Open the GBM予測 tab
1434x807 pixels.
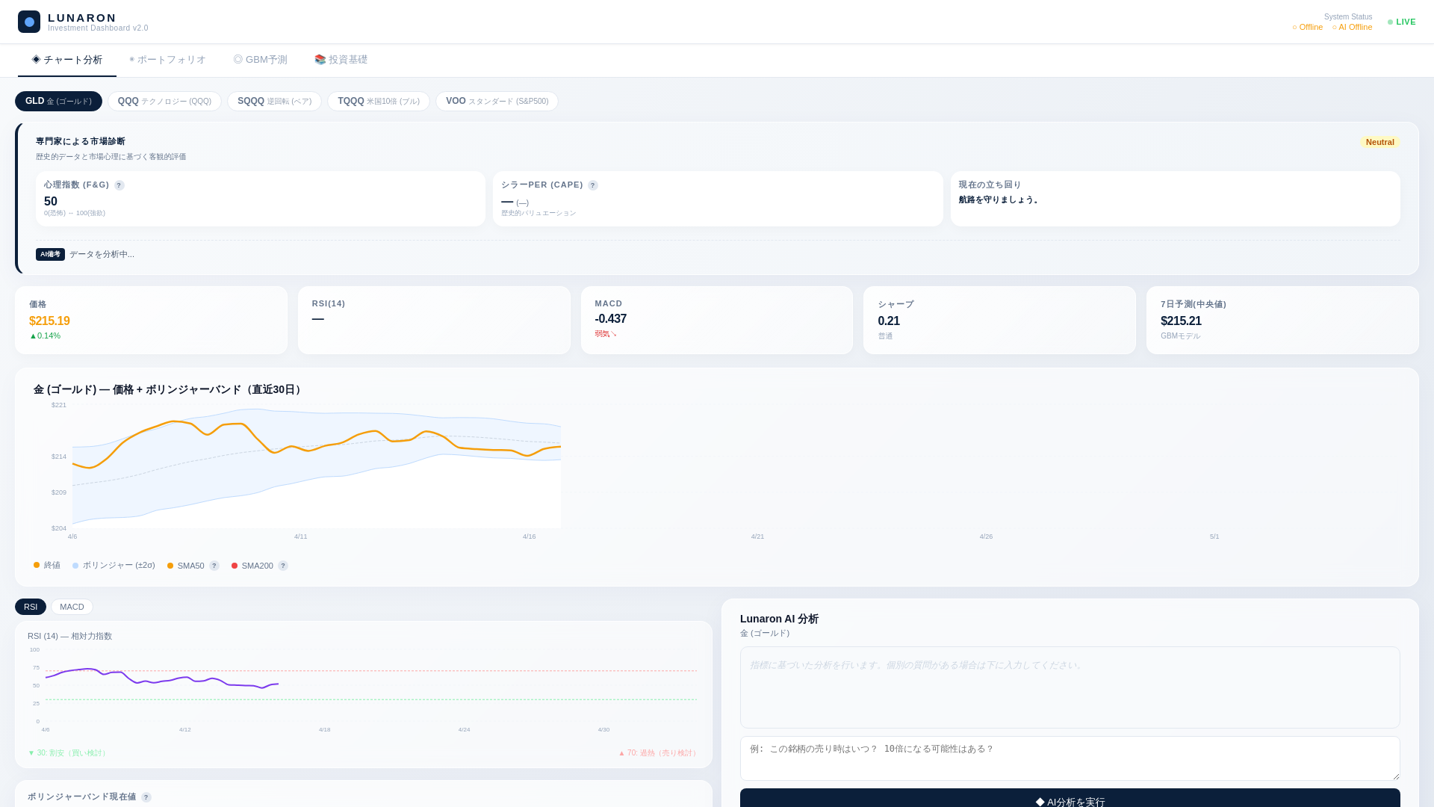pyautogui.click(x=260, y=60)
